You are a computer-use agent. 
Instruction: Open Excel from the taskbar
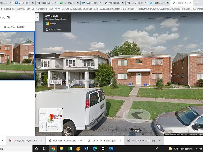70,149
